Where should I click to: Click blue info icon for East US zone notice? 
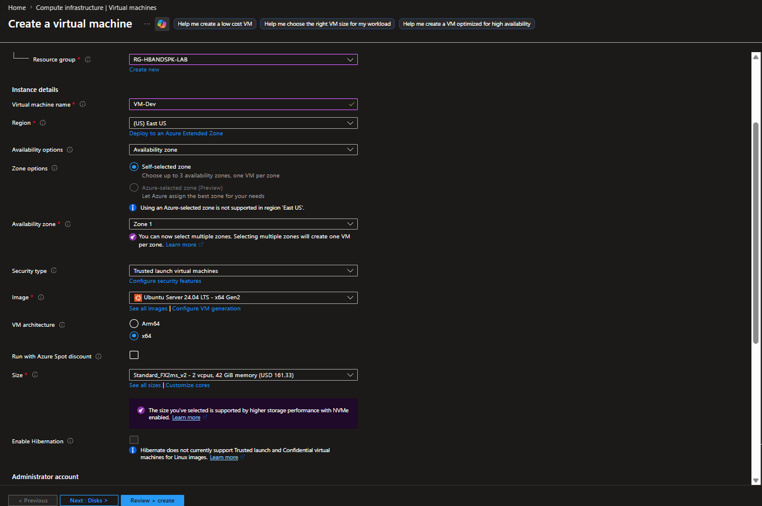tap(133, 208)
